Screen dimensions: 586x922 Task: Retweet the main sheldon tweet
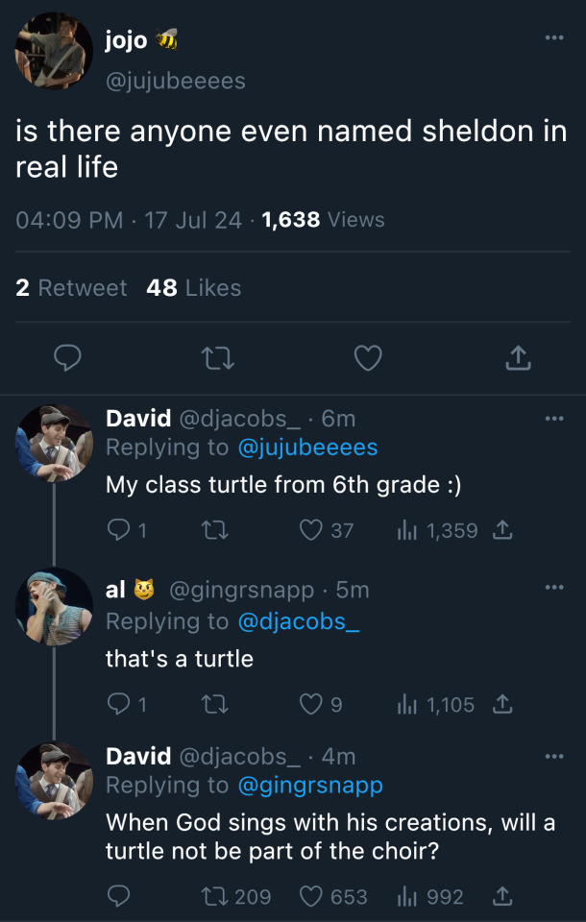pos(216,358)
